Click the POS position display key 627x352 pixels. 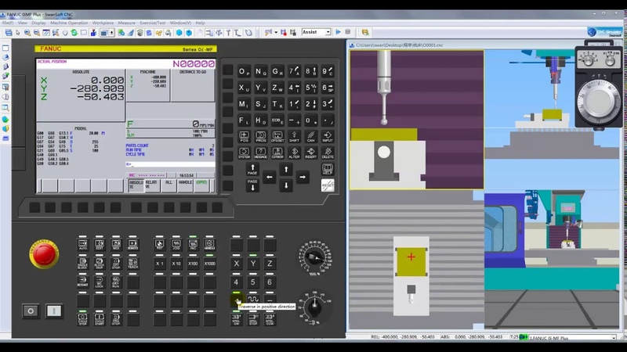point(244,136)
